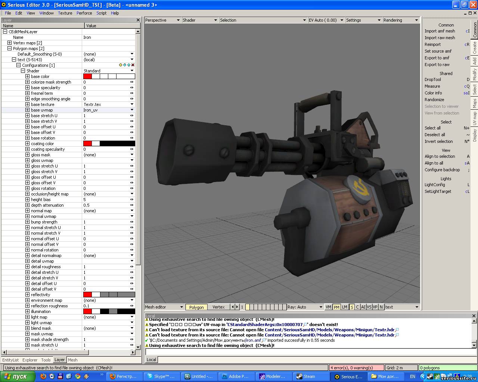478x382 pixels.
Task: Click the move configuration down arrow icon
Action: click(125, 65)
